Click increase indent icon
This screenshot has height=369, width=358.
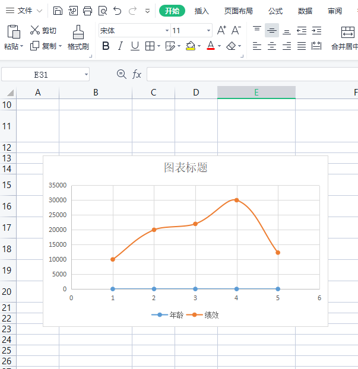(316, 31)
